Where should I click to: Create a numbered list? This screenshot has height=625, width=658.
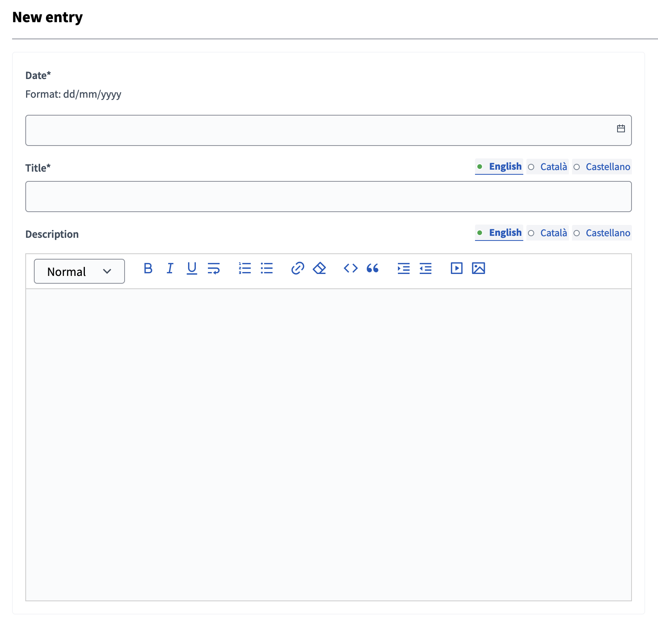click(x=245, y=268)
